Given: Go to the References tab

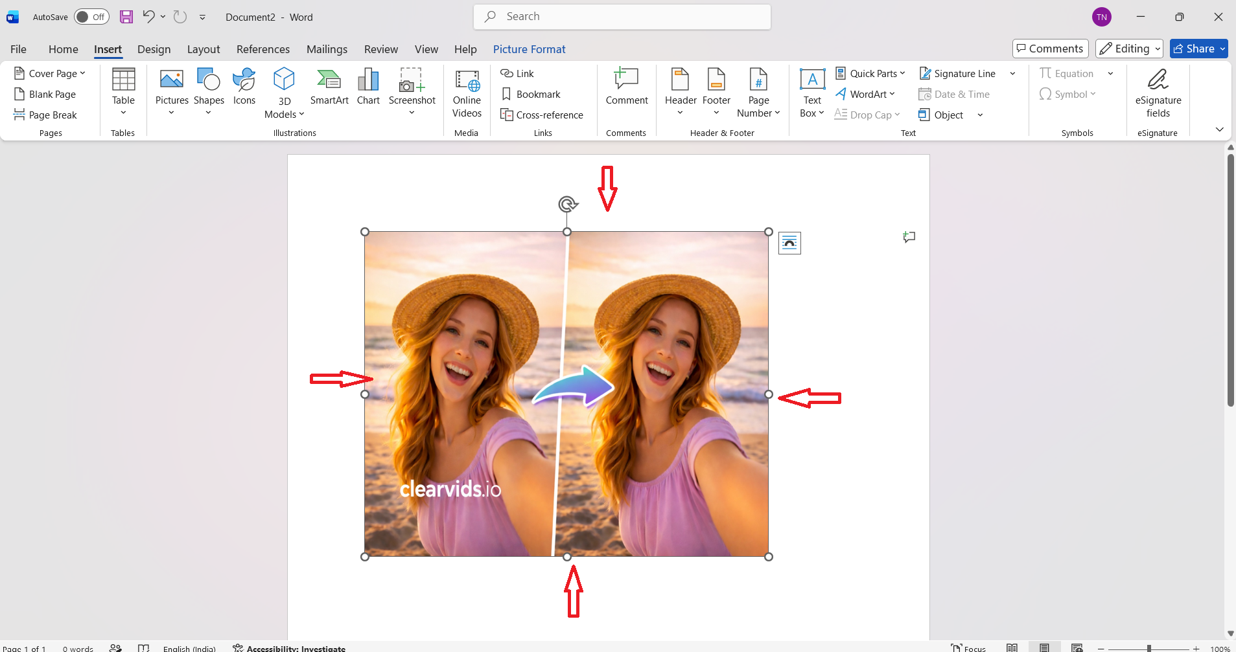Looking at the screenshot, I should click(263, 49).
